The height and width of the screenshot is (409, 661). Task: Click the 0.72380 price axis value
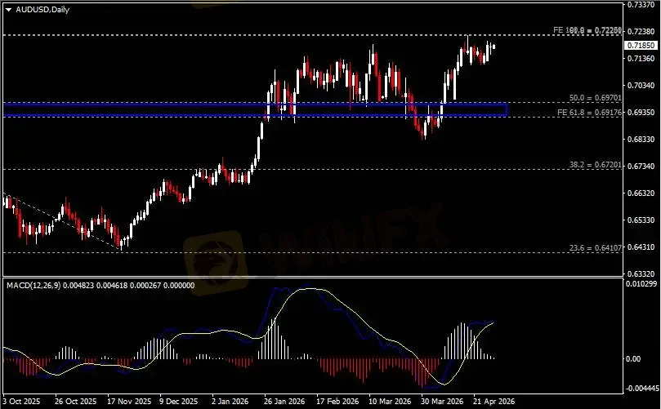click(641, 32)
